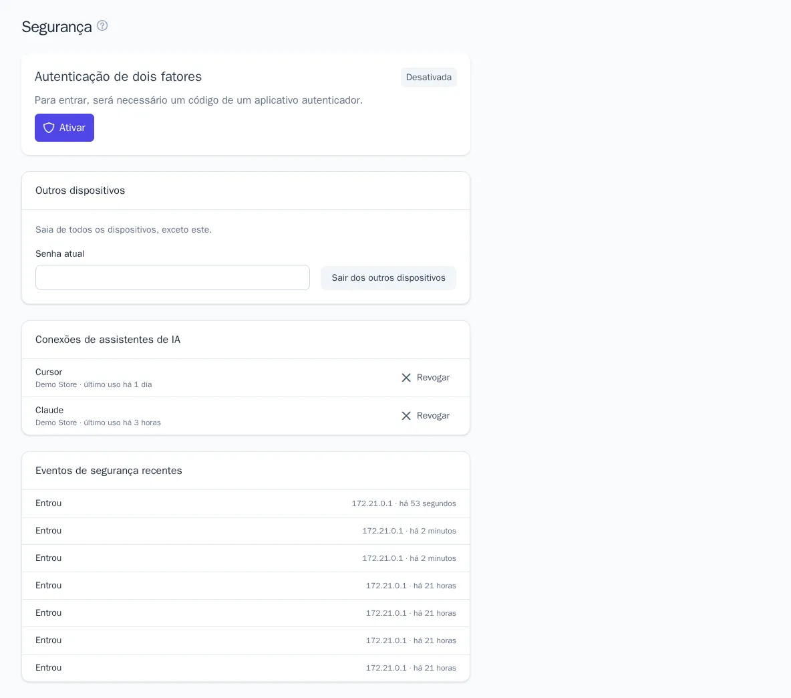791x698 pixels.
Task: Select the Outros dispositivos heading
Action: 80,191
